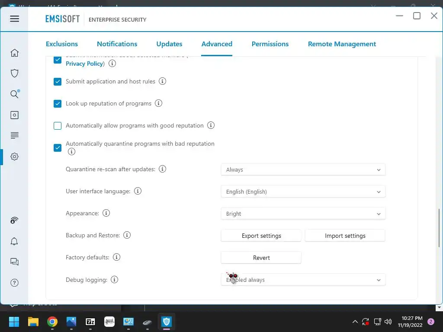Open the Quarantine re-scan Always dropdown

click(x=303, y=169)
